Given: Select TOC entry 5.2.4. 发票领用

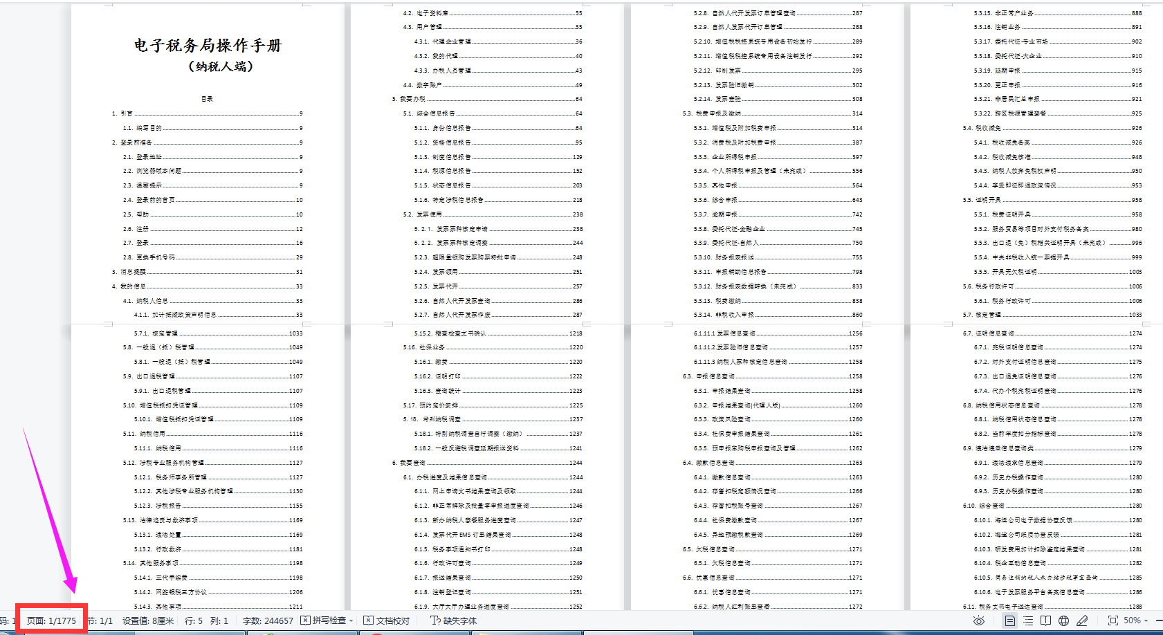Looking at the screenshot, I should click(498, 272).
